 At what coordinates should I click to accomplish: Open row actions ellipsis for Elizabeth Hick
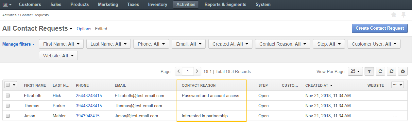(395, 96)
